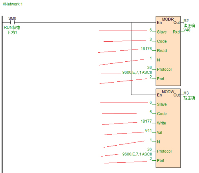Select the MODW function block title
Image resolution: width=199 pixels, height=173 pixels.
coord(168,92)
